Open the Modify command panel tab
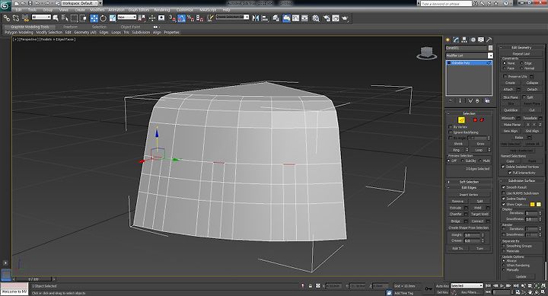Screen dimensions: 548x296 tap(456, 40)
